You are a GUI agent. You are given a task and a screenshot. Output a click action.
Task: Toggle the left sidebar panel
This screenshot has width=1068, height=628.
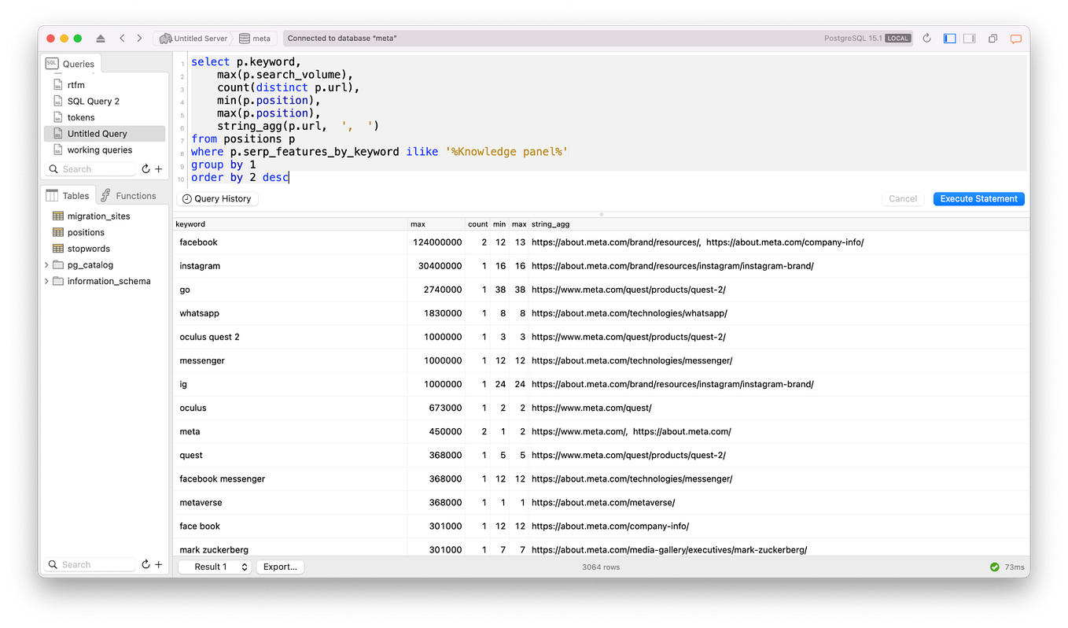949,39
